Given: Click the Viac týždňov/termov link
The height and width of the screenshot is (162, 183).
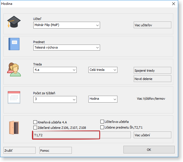Looking at the screenshot, I should point(151,99).
